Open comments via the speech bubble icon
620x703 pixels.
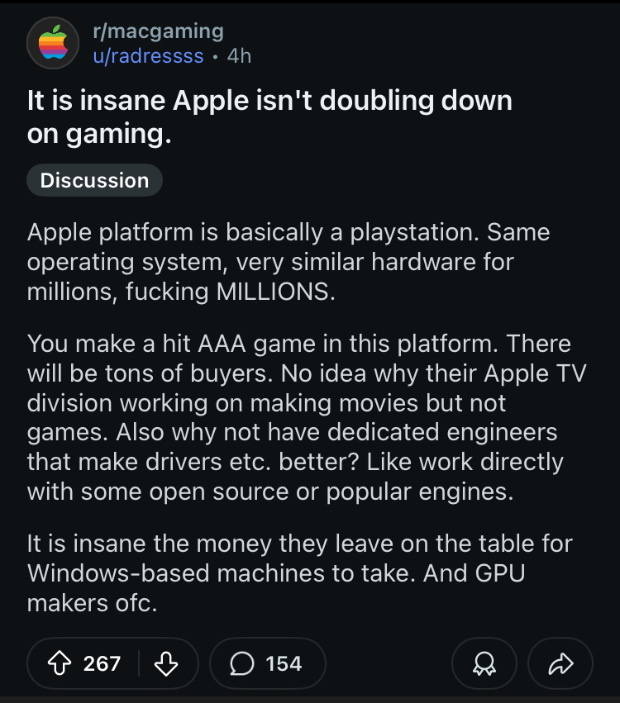pos(242,663)
